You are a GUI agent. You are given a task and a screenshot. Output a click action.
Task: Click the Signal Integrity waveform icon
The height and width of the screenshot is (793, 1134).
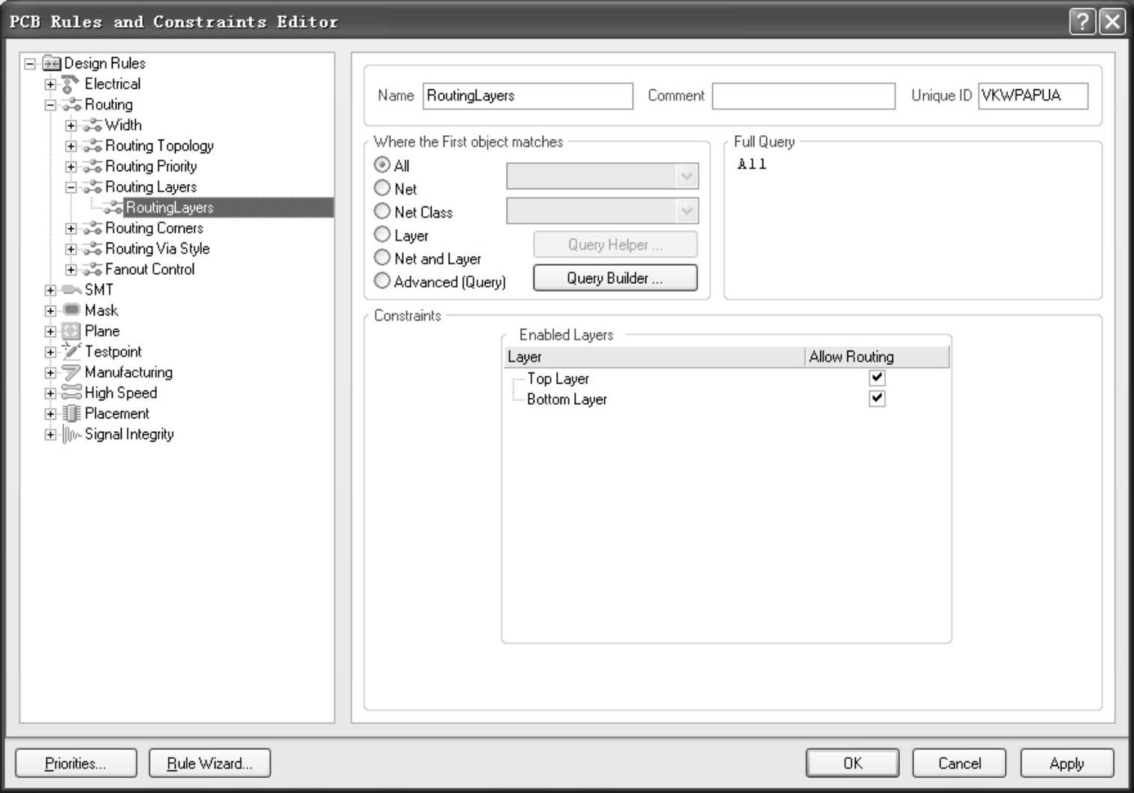(71, 434)
